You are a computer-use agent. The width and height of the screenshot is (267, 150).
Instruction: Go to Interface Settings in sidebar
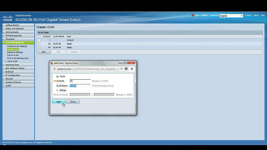tap(15, 52)
